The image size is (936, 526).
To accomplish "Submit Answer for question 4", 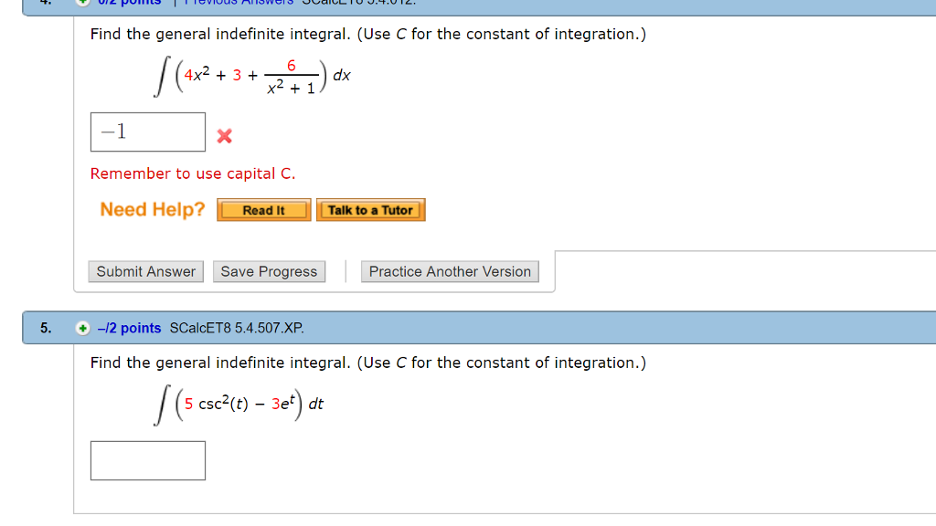I will click(x=145, y=271).
